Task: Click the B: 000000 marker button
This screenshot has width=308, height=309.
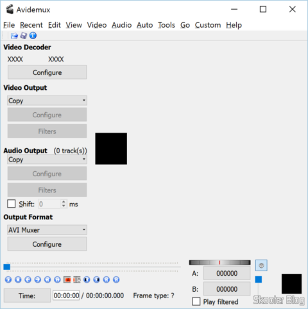Action: [x=227, y=289]
